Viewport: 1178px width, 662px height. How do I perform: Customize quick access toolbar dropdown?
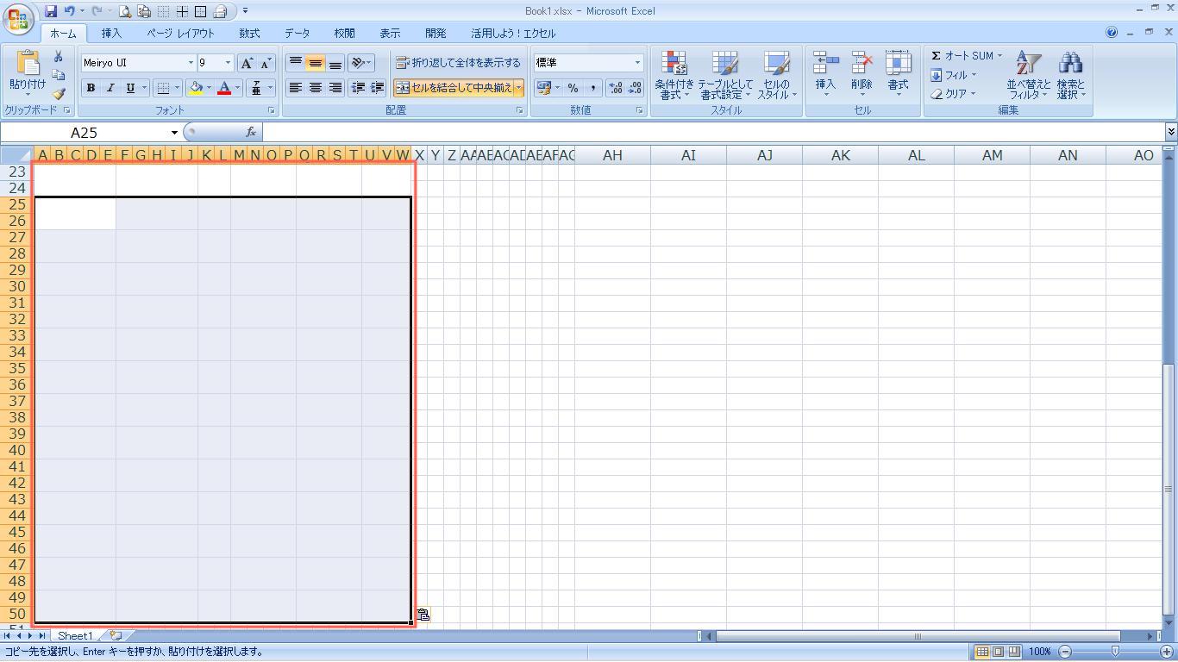point(245,11)
